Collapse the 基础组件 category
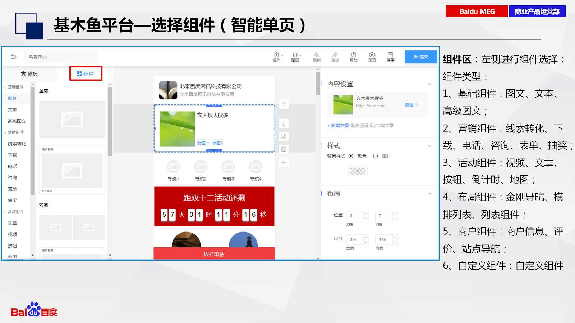The width and height of the screenshot is (575, 323). pyautogui.click(x=5, y=87)
